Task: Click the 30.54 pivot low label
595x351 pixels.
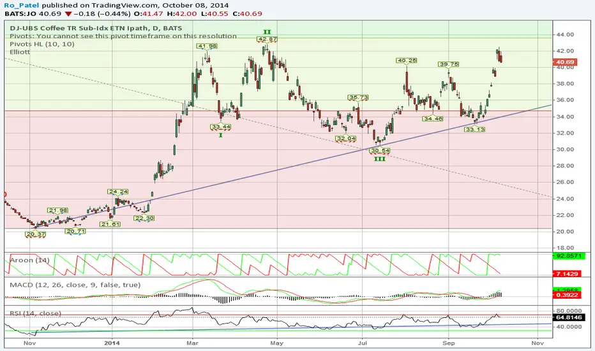Action: (380, 151)
